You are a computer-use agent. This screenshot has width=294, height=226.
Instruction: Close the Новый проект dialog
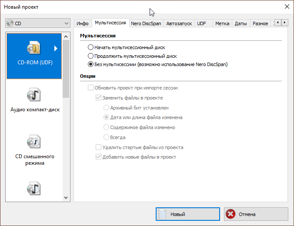(287, 7)
